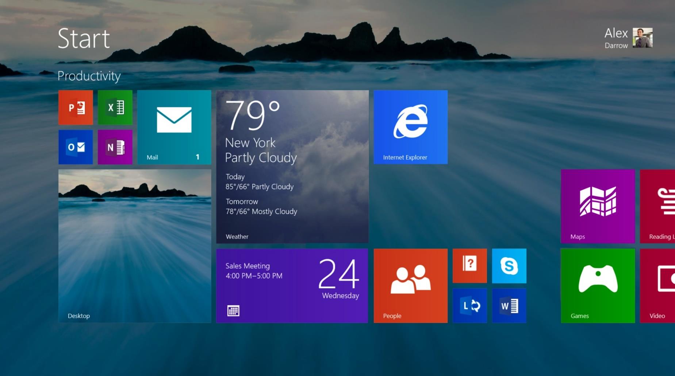675x376 pixels.
Task: Open the Mail tile
Action: 174,127
